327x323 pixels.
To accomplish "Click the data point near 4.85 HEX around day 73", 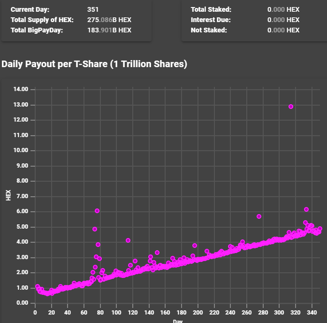I will pyautogui.click(x=95, y=229).
